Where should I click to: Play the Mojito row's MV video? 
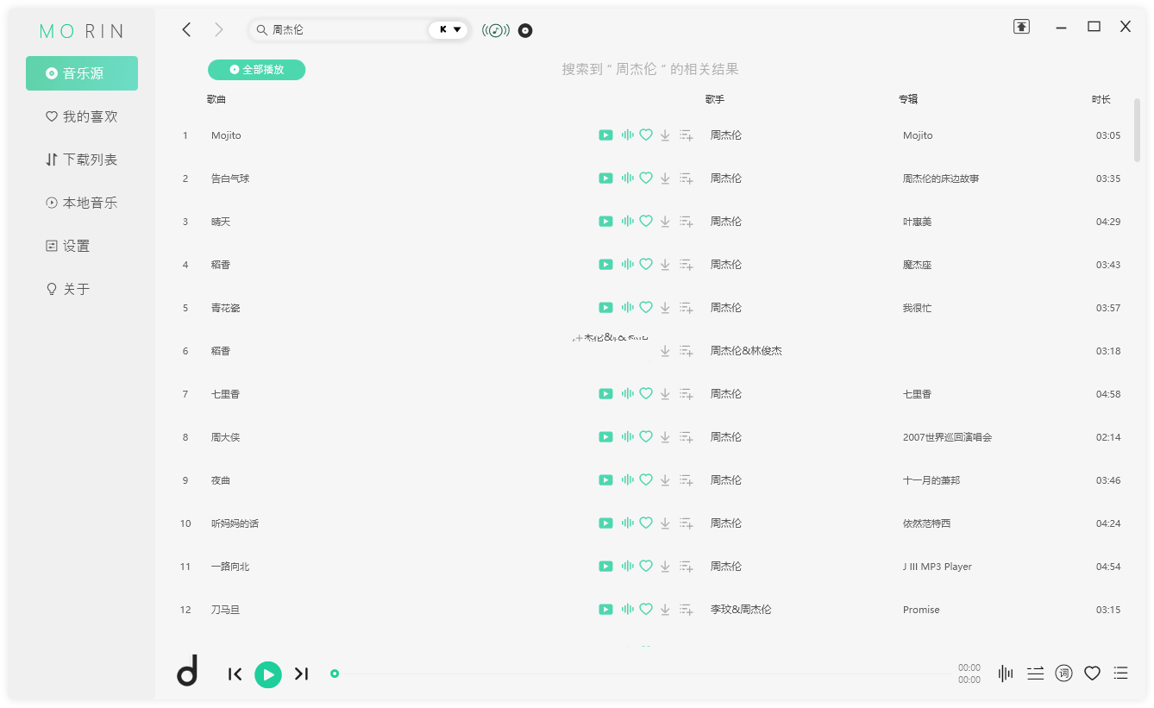point(605,135)
